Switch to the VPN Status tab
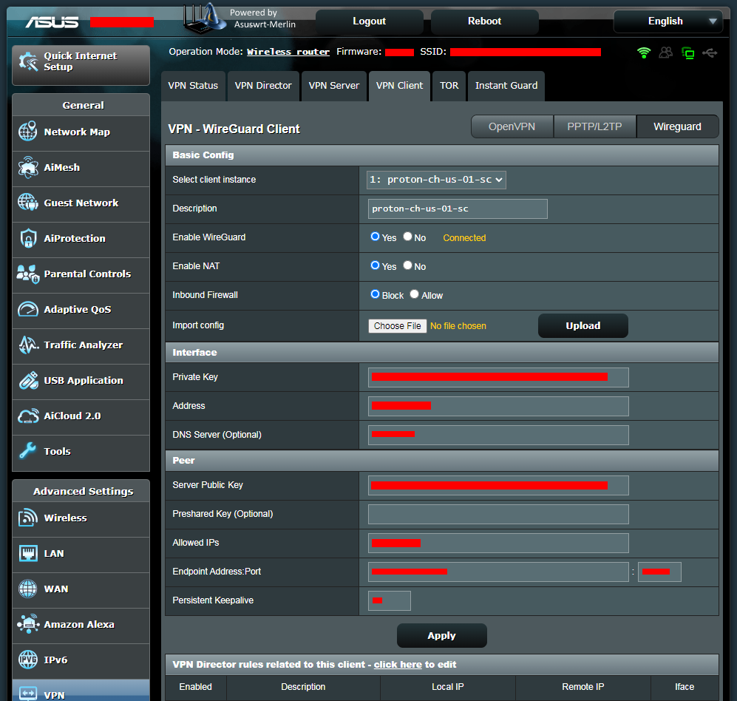Viewport: 737px width, 701px height. click(x=193, y=86)
